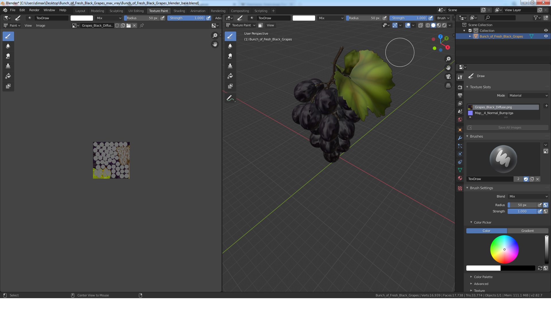Open the Brush dropdown in viewport header
551x332 pixels.
coord(443,18)
